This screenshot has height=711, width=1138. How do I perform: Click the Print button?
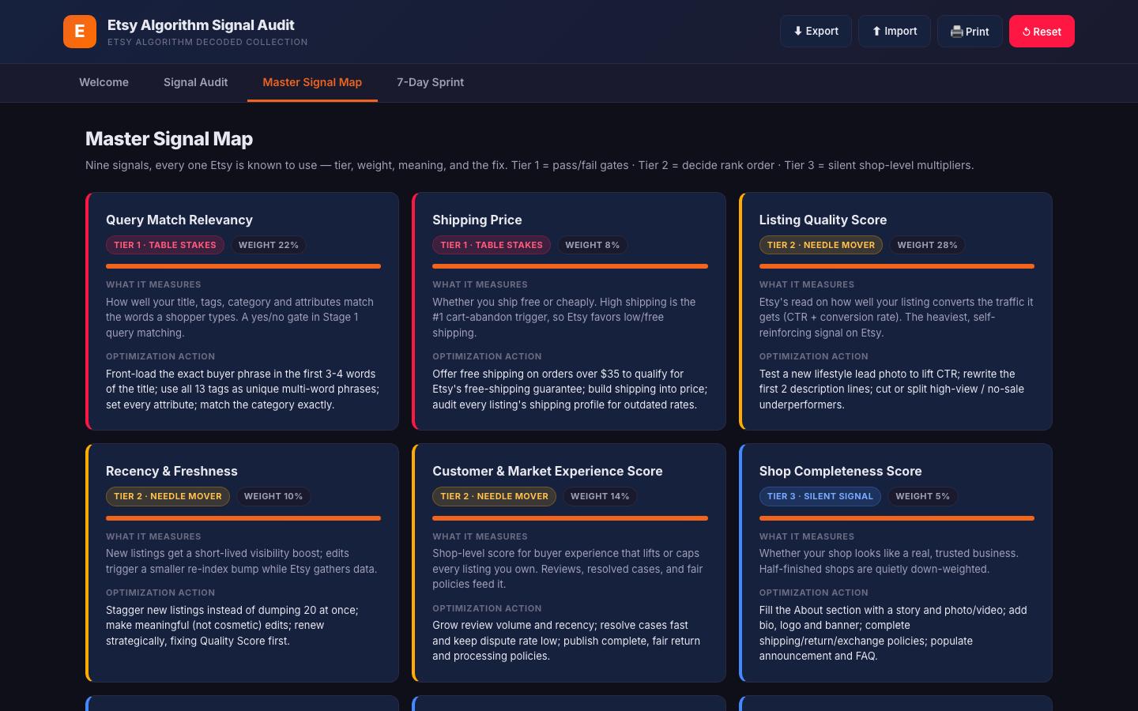tap(970, 32)
